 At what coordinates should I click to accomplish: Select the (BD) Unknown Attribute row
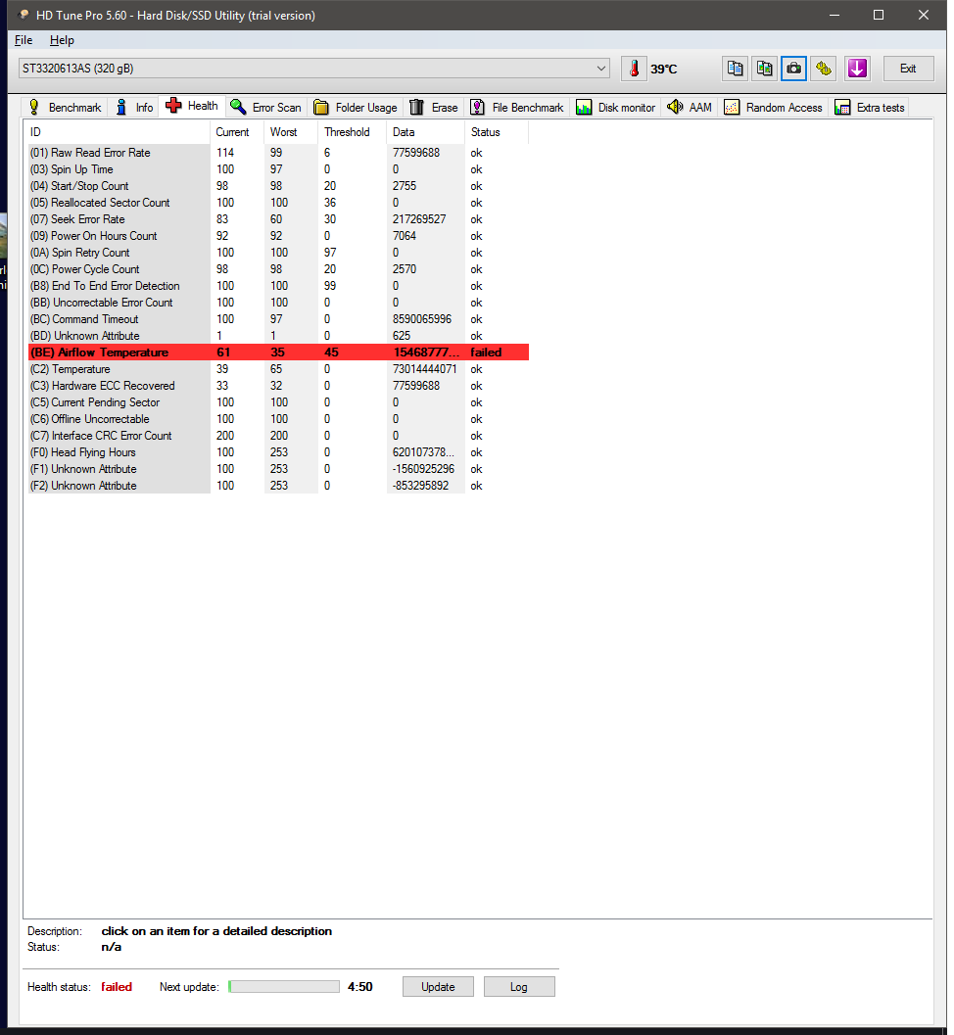278,336
